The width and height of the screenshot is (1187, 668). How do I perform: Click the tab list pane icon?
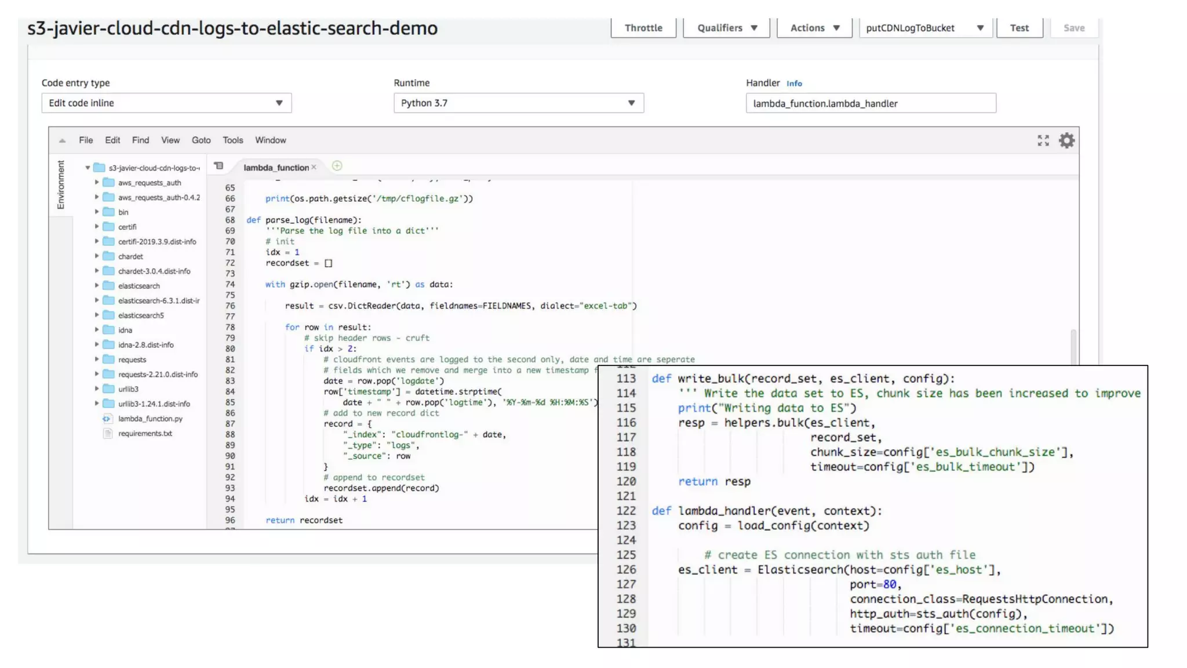click(219, 166)
